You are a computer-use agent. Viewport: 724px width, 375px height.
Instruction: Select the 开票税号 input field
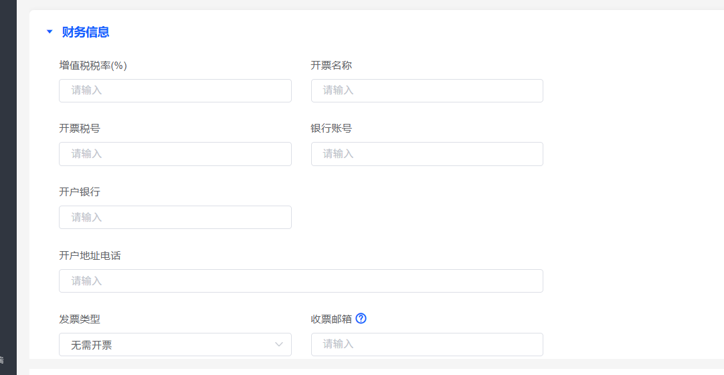point(175,154)
